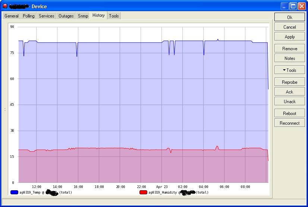Minimize the Device window
308x207 pixels.
click(x=284, y=6)
